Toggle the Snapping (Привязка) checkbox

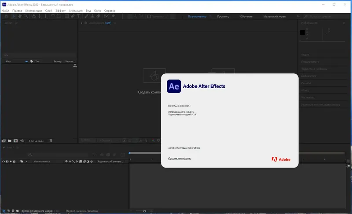[x=149, y=16]
